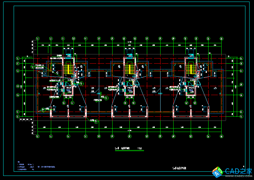Click the top-left green grid axis bubble

pos(38,39)
